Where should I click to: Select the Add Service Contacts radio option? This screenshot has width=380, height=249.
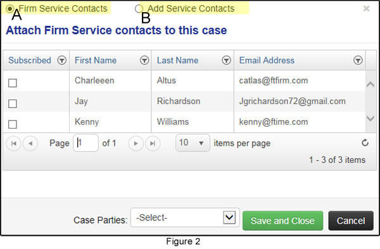tap(139, 9)
